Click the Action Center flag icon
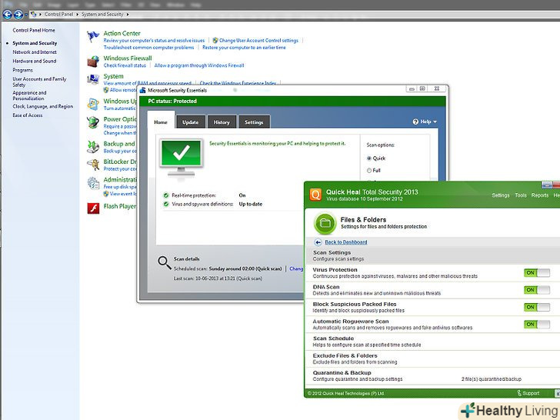 tap(93, 36)
